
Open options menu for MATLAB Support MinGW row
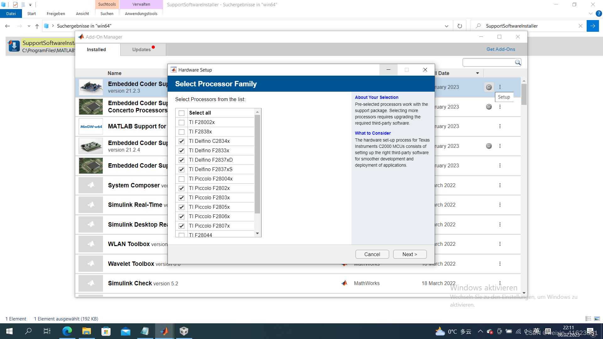tap(500, 126)
